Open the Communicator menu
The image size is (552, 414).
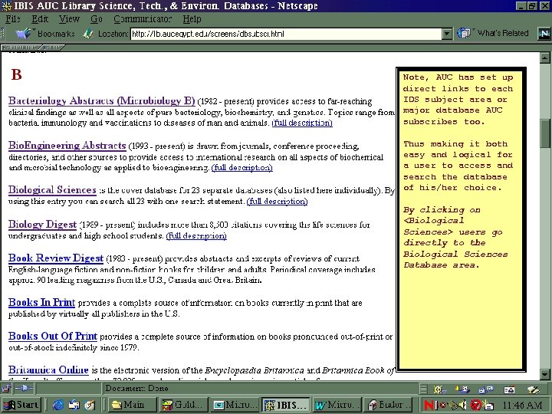(x=143, y=19)
